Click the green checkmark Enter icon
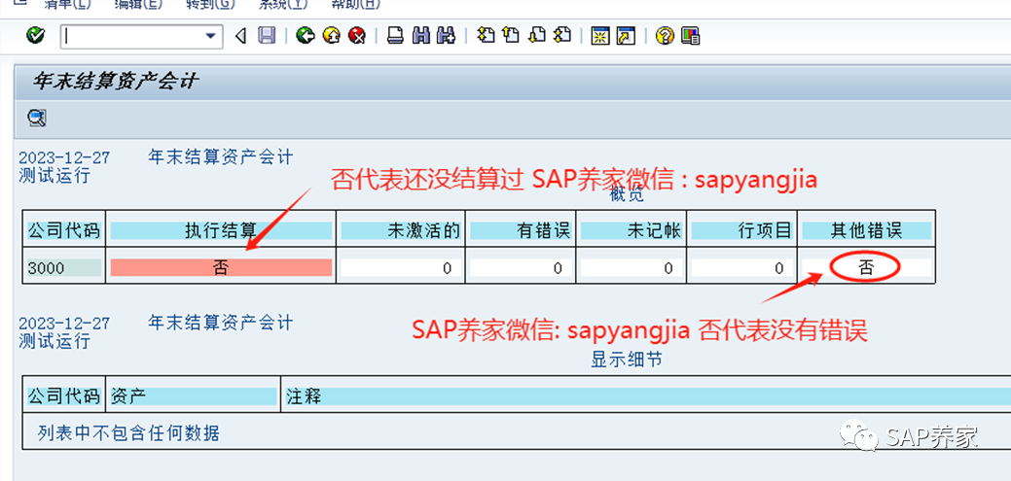 click(x=35, y=35)
